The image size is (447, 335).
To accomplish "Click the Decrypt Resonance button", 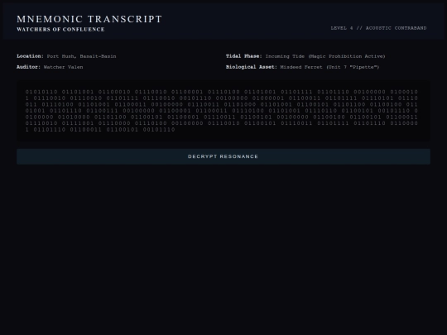I will coord(223,156).
